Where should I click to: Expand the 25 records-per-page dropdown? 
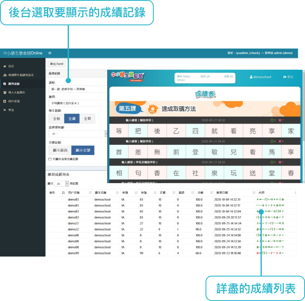pyautogui.click(x=62, y=184)
